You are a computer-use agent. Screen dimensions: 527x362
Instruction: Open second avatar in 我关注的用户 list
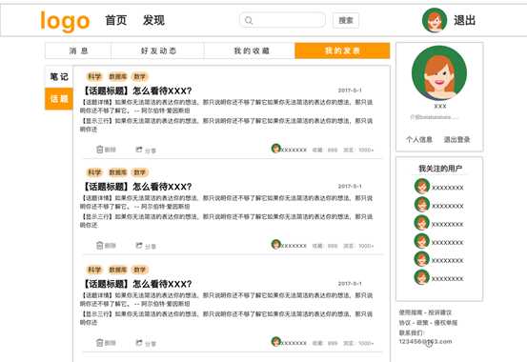[x=422, y=205]
